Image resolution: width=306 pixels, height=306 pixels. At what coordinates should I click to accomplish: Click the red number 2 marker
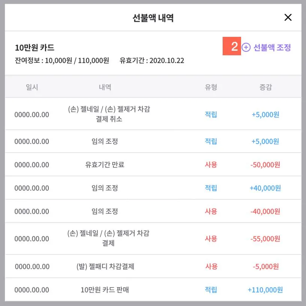point(232,46)
